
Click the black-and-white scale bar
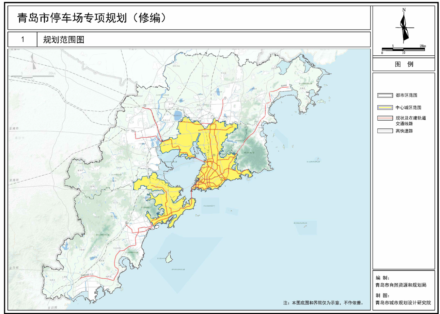403,50
